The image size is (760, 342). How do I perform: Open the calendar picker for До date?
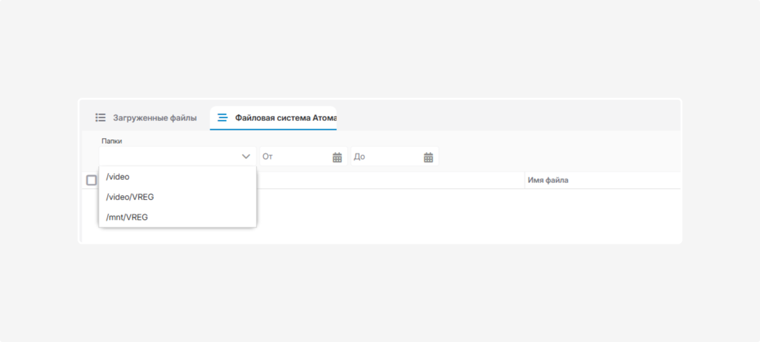coord(428,157)
